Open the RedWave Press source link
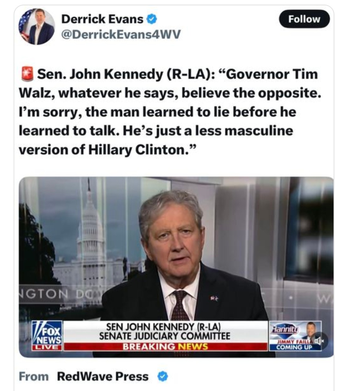The width and height of the screenshot is (348, 391). click(x=103, y=376)
